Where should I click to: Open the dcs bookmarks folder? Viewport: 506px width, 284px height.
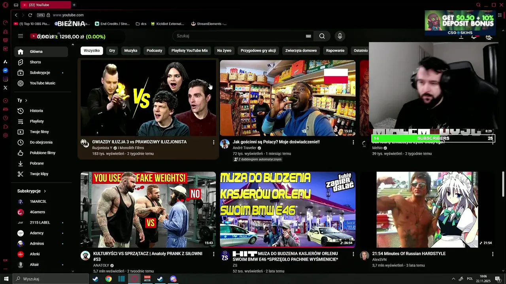[141, 24]
